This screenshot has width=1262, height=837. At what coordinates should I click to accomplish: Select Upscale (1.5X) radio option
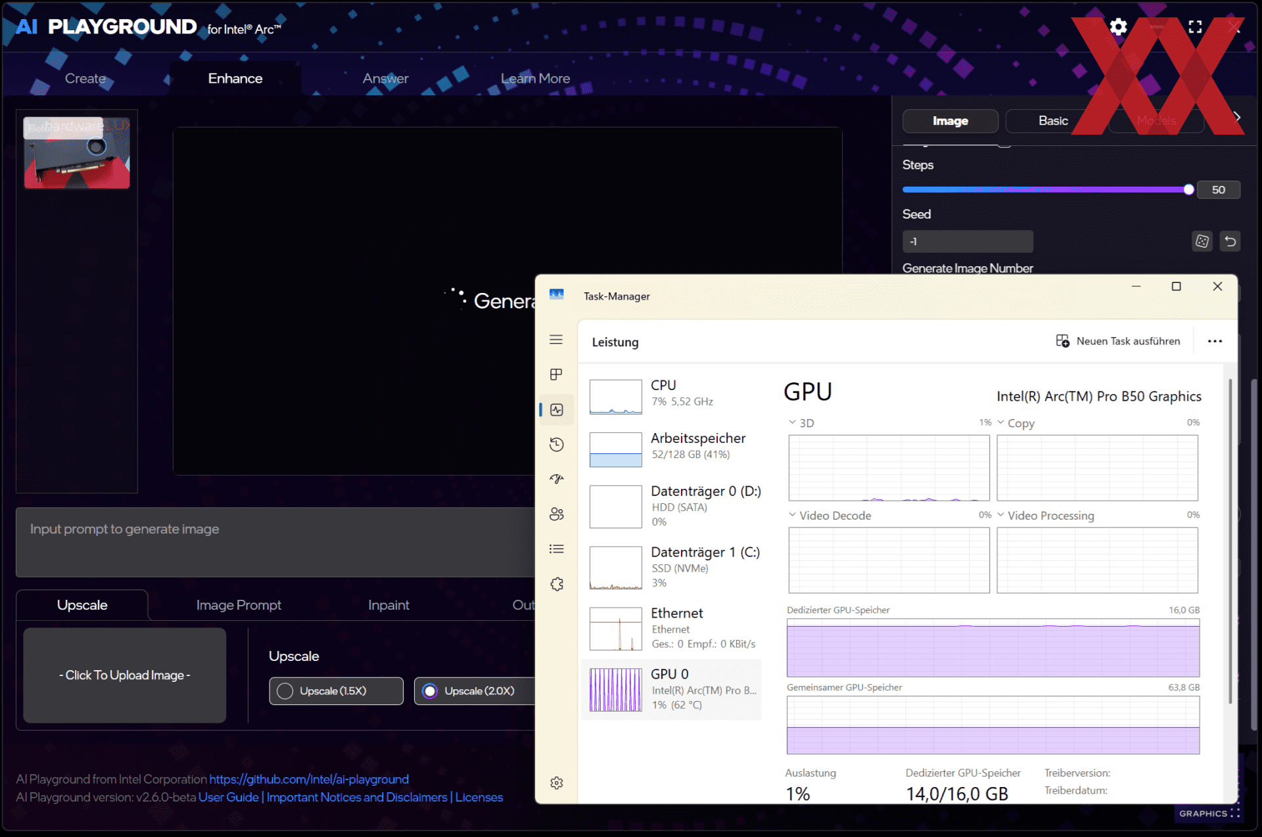336,691
